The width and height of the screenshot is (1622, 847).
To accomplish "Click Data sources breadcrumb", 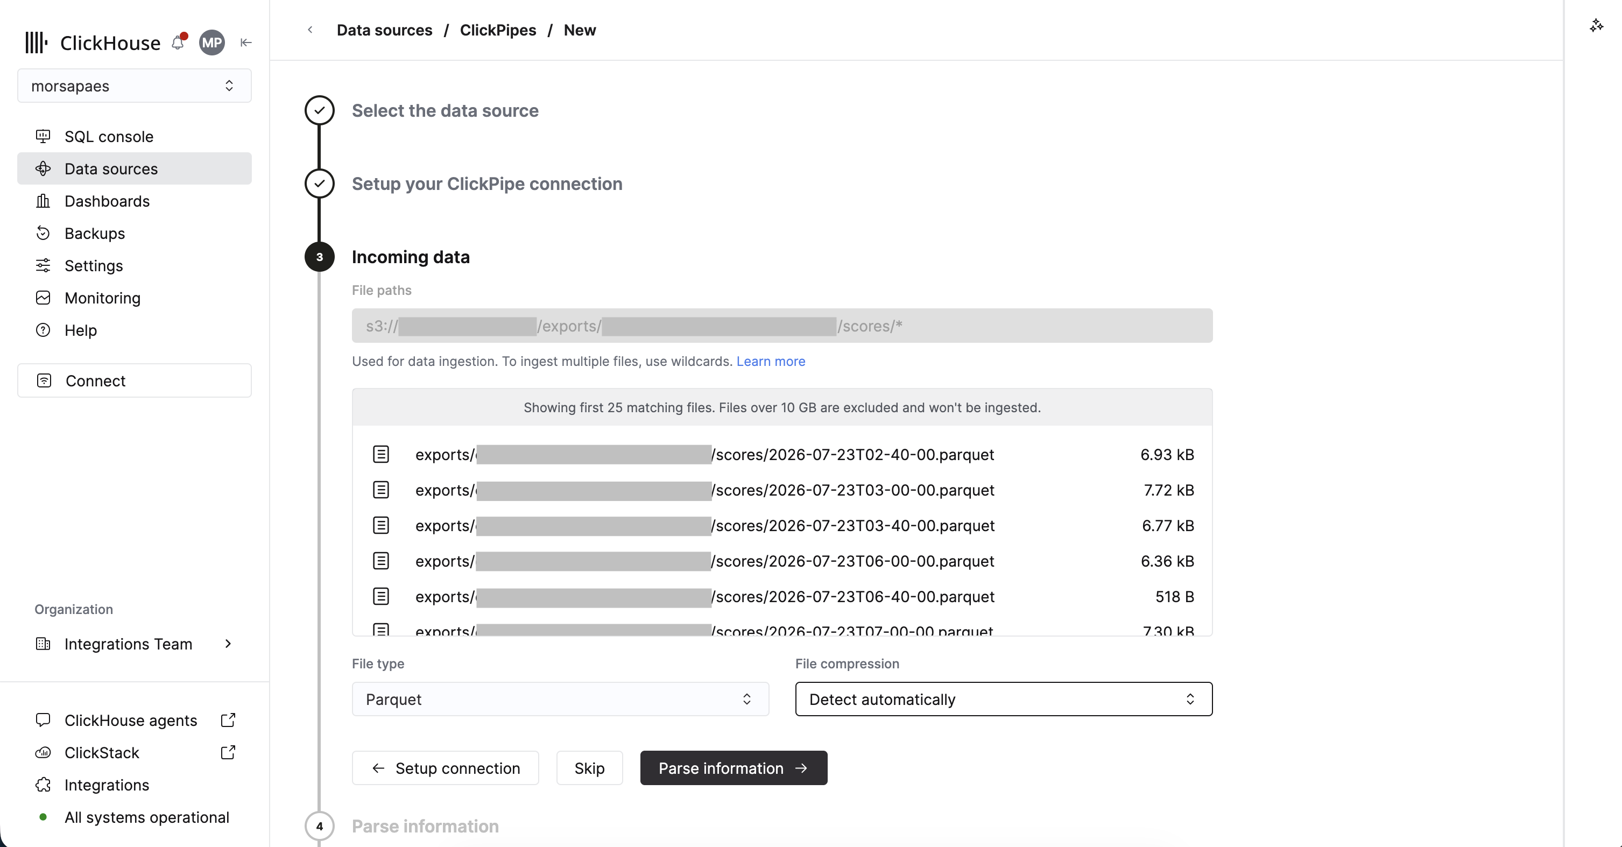I will [x=384, y=30].
